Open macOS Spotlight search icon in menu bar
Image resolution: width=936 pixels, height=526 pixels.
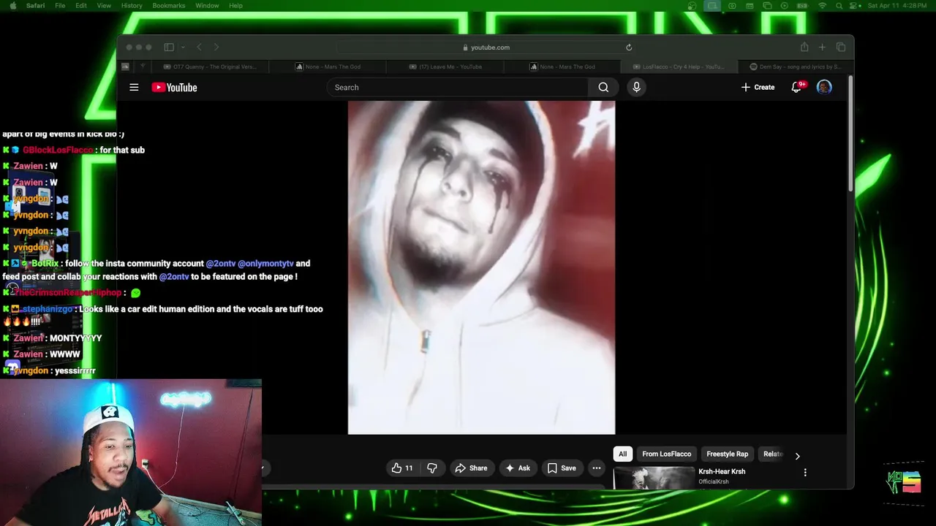(x=839, y=6)
